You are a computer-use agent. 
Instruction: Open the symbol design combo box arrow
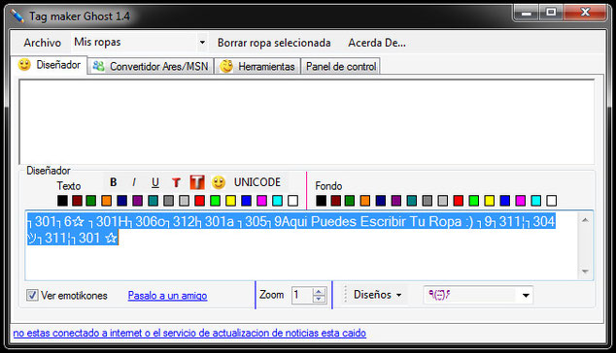click(526, 295)
